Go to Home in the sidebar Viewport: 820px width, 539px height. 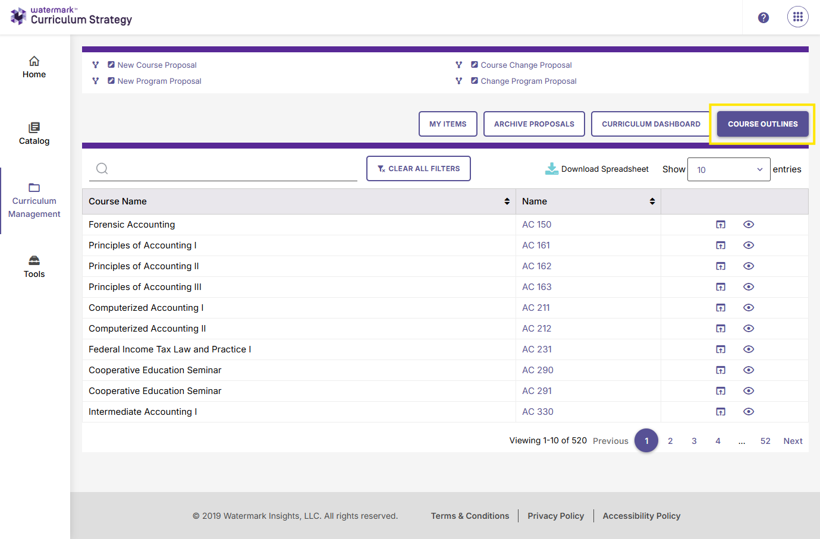[34, 67]
